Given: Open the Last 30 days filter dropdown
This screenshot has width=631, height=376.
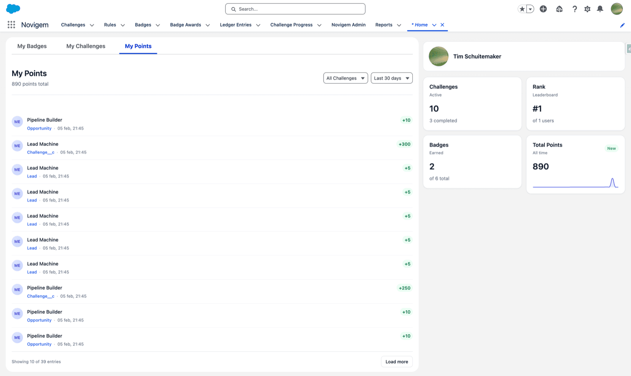Looking at the screenshot, I should (x=392, y=78).
